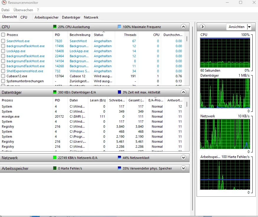
Task: Sort Datenträger table by E/A-Prio column
Action: [156, 100]
